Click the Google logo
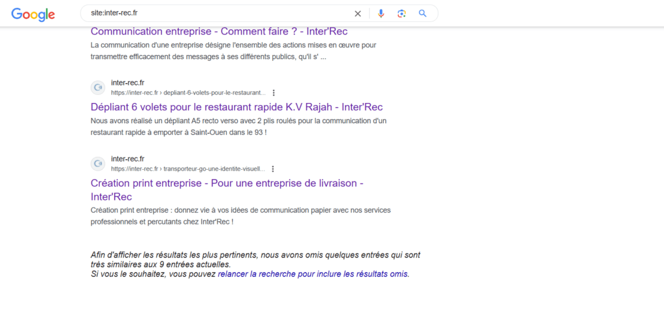 click(33, 14)
